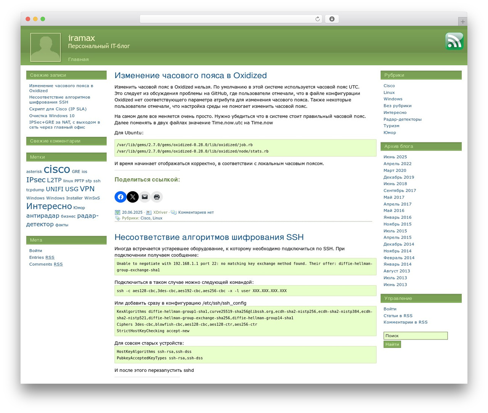Screen dimensions: 488x413
Task: Focus the Поиск search field
Action: 416,336
